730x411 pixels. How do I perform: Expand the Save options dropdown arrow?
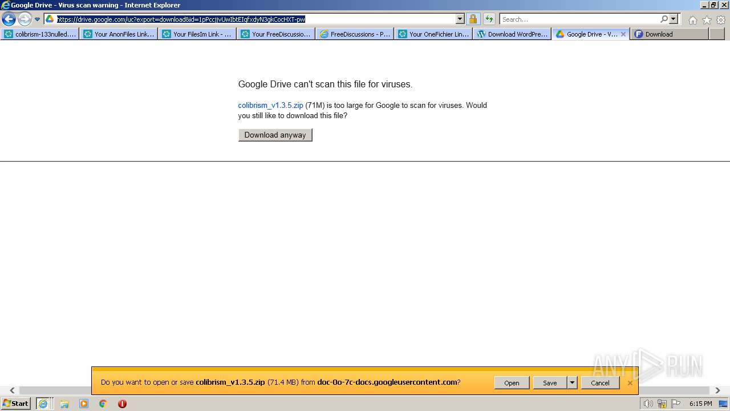pos(572,382)
